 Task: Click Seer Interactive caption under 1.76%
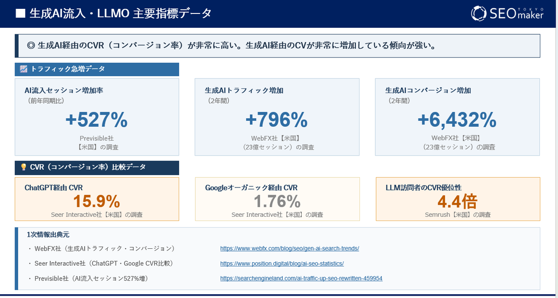click(x=277, y=215)
